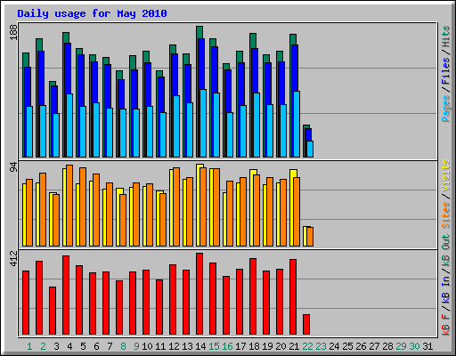This screenshot has height=356, width=456.
Task: Select day 31 label on x-axis
Action: 427,346
